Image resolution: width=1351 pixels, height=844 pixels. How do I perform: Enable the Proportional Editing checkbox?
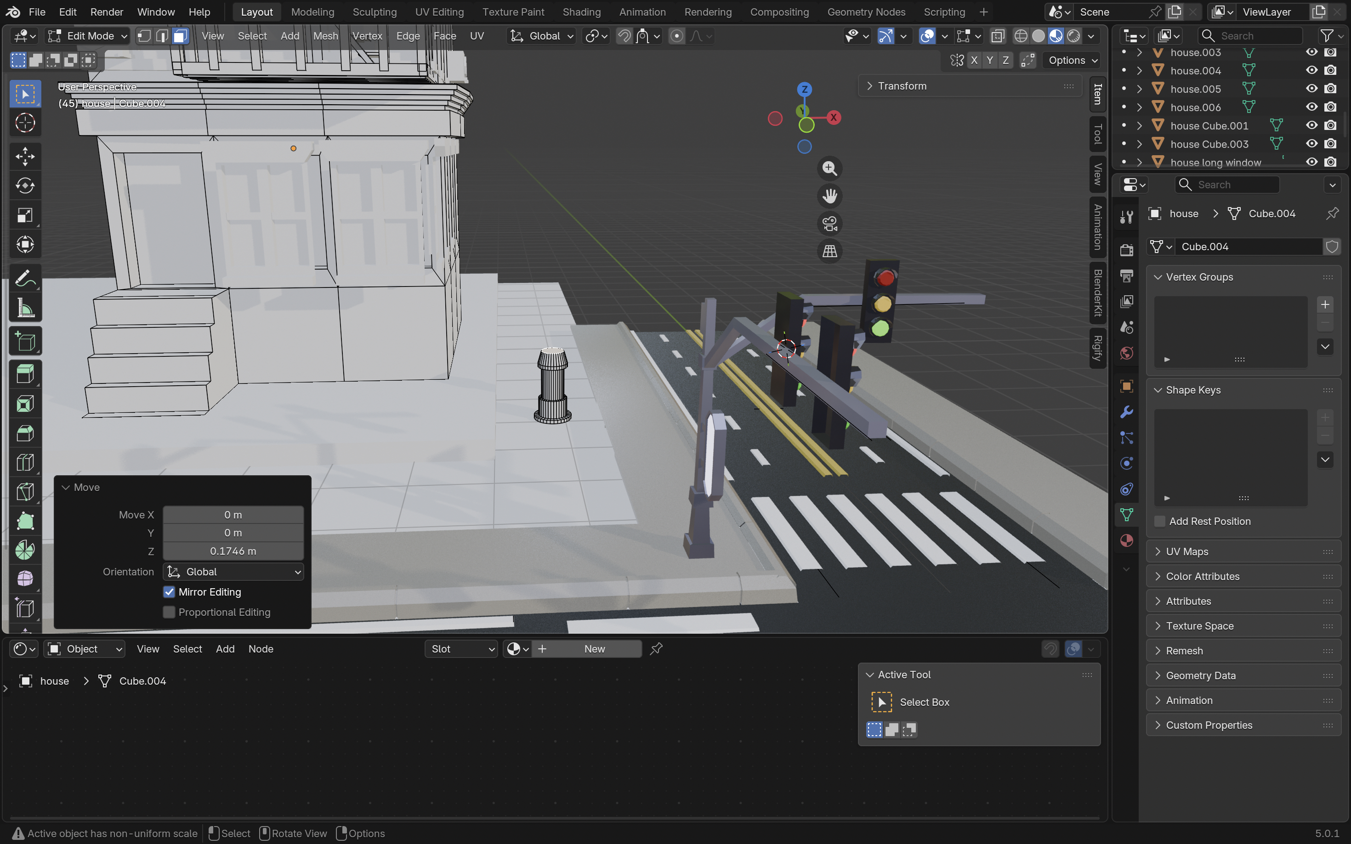point(169,612)
